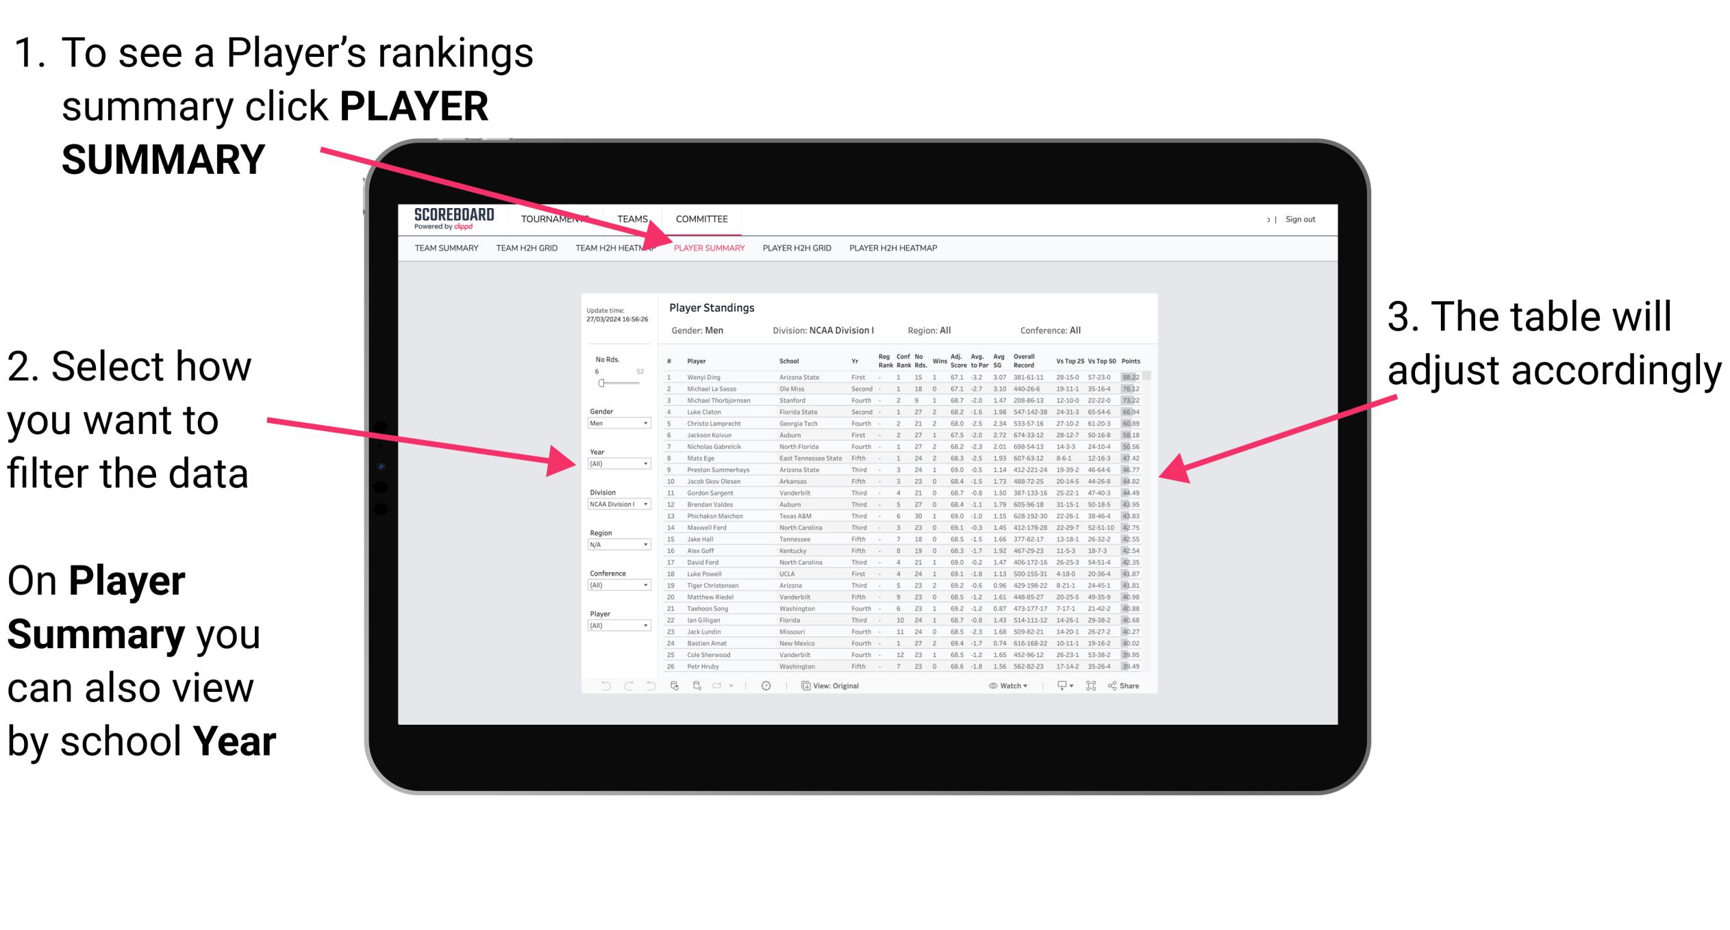Click the download/export icon
1730x930 pixels.
point(1062,685)
